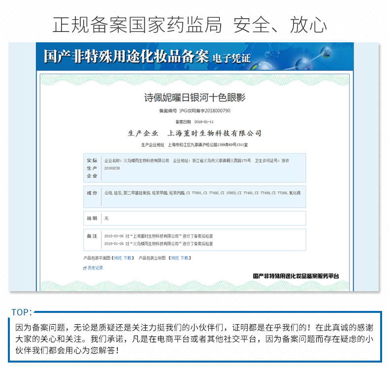This screenshot has width=389, height=367.
Task: Click the 国产非特殊用途化妆品备案服务平台 footer text
Action: click(296, 276)
